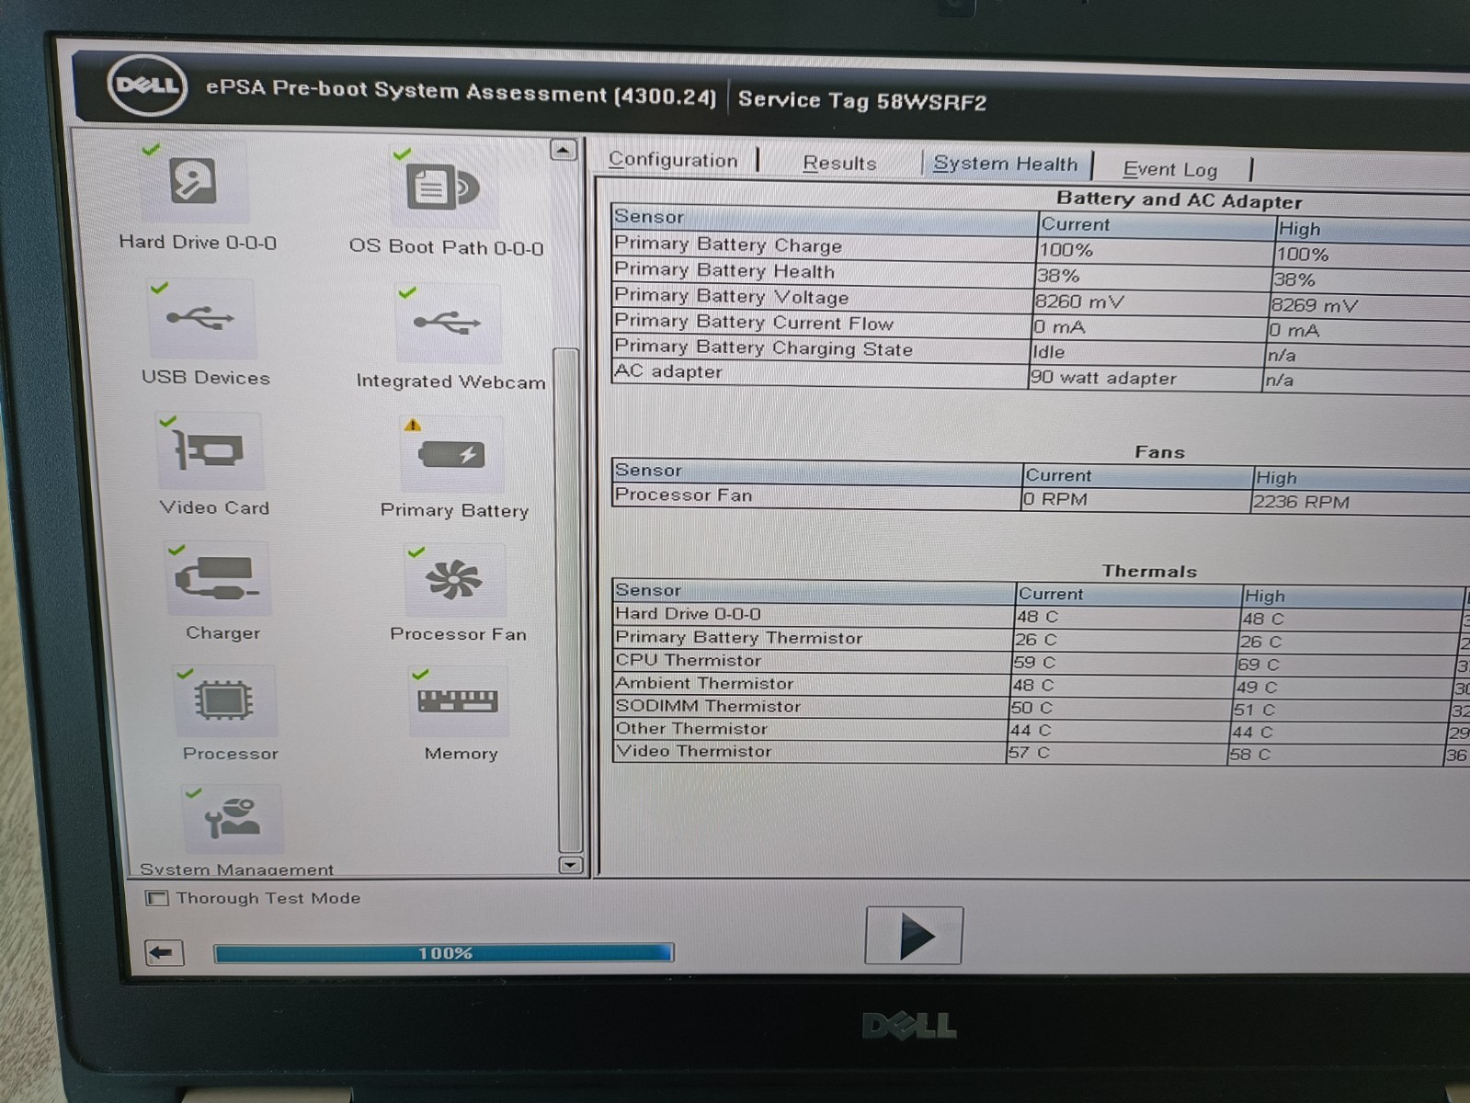The image size is (1470, 1103).
Task: Enable Thorough Test Mode checkbox
Action: click(x=157, y=898)
